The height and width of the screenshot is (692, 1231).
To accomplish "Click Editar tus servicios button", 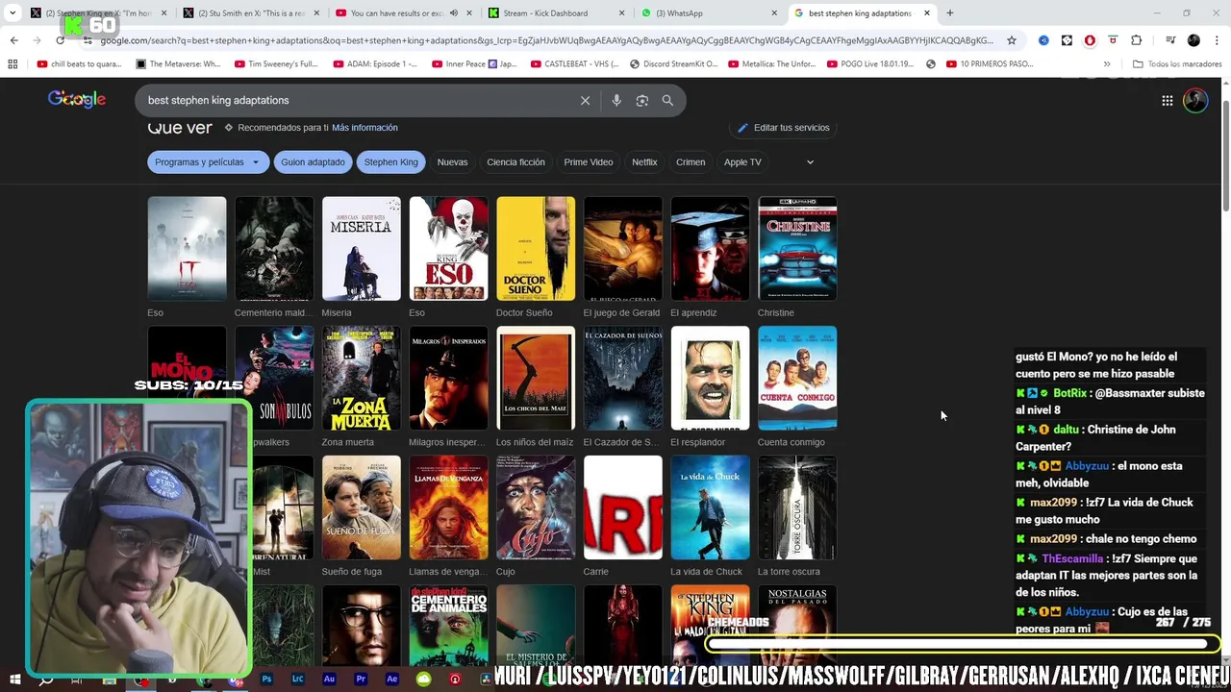I will [x=783, y=128].
